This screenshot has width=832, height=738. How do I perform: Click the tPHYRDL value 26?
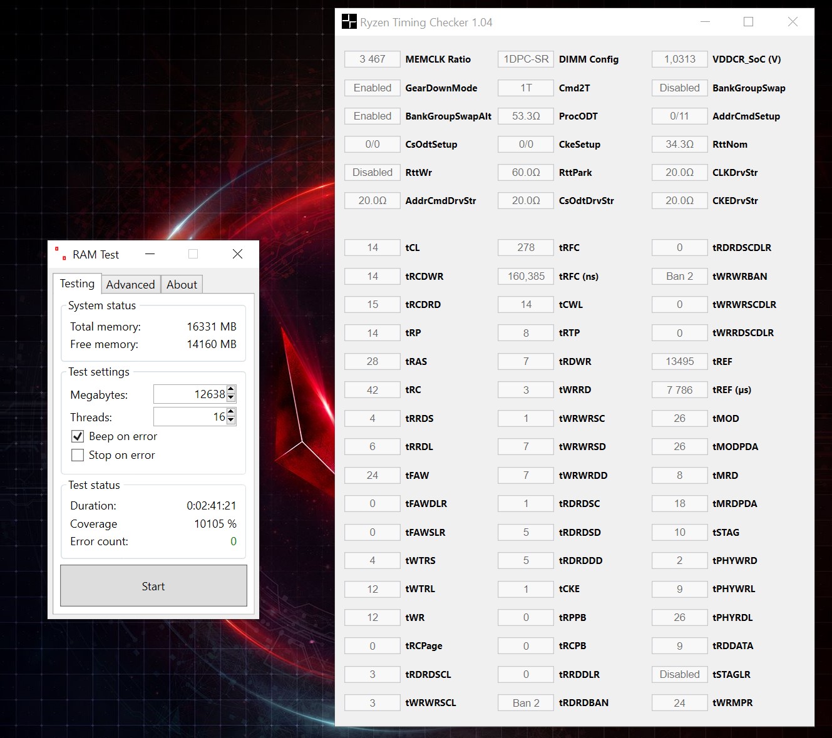pos(680,617)
